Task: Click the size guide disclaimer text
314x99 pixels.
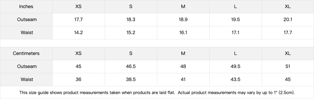Action: click(x=157, y=92)
